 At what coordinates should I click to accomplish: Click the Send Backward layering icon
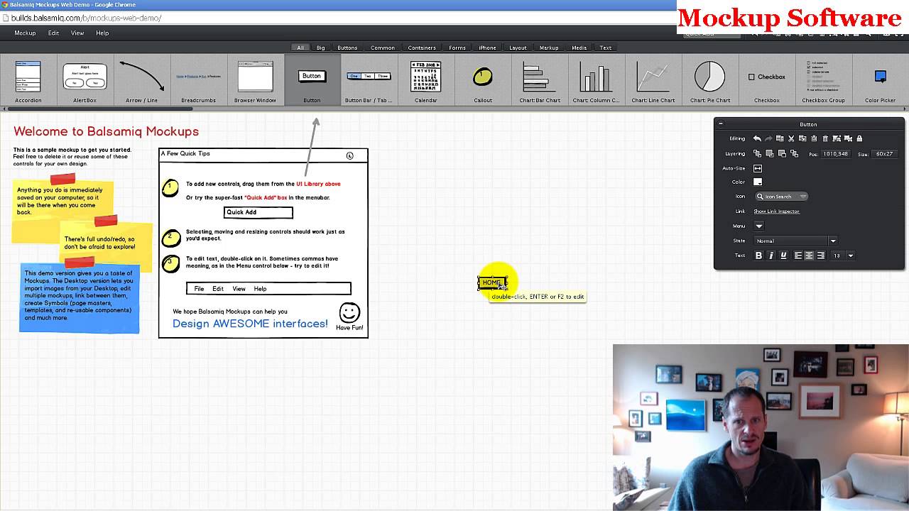click(x=782, y=154)
